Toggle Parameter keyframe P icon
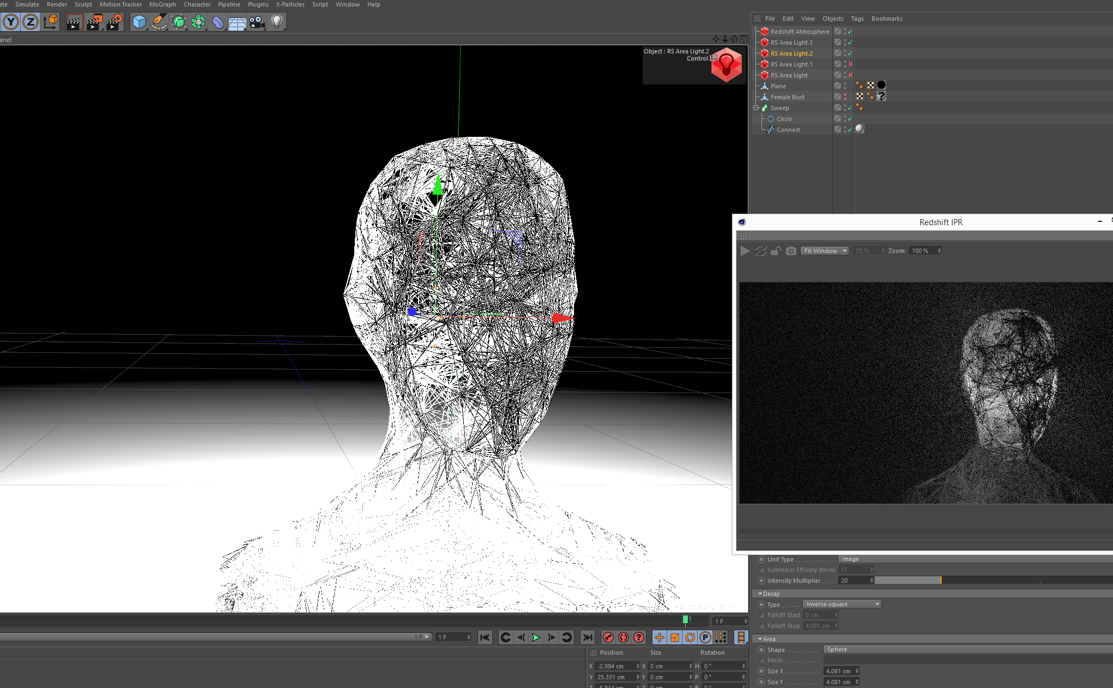 pos(705,637)
